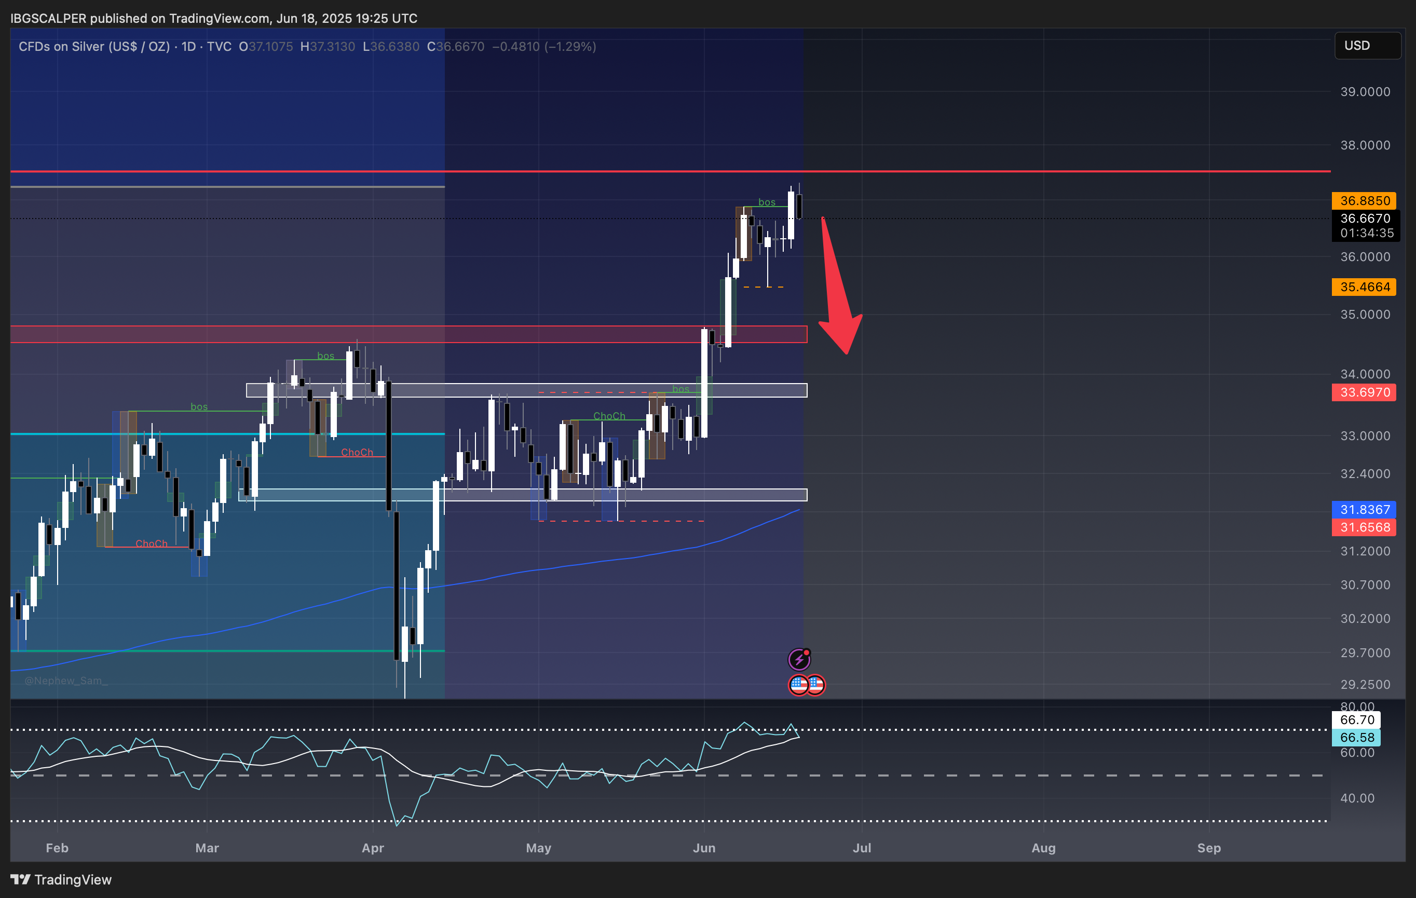Click the current price label 36.6670

1366,218
